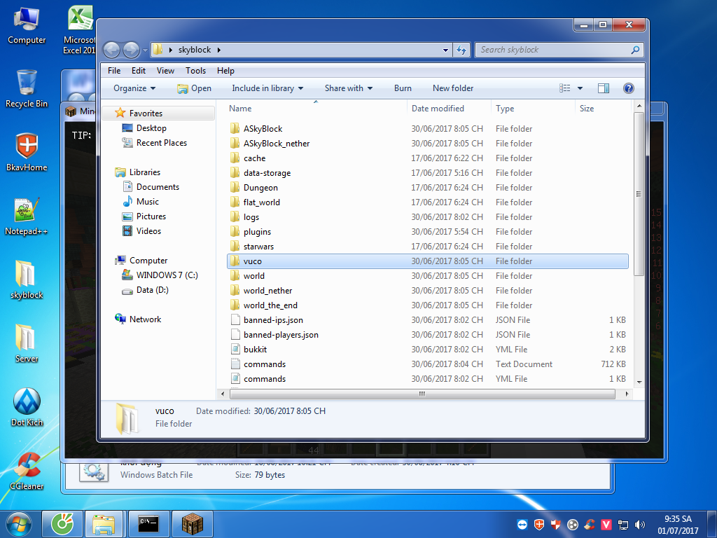717x538 pixels.
Task: Click the vertical scrollbar thumb in the file list
Action: tap(639, 193)
